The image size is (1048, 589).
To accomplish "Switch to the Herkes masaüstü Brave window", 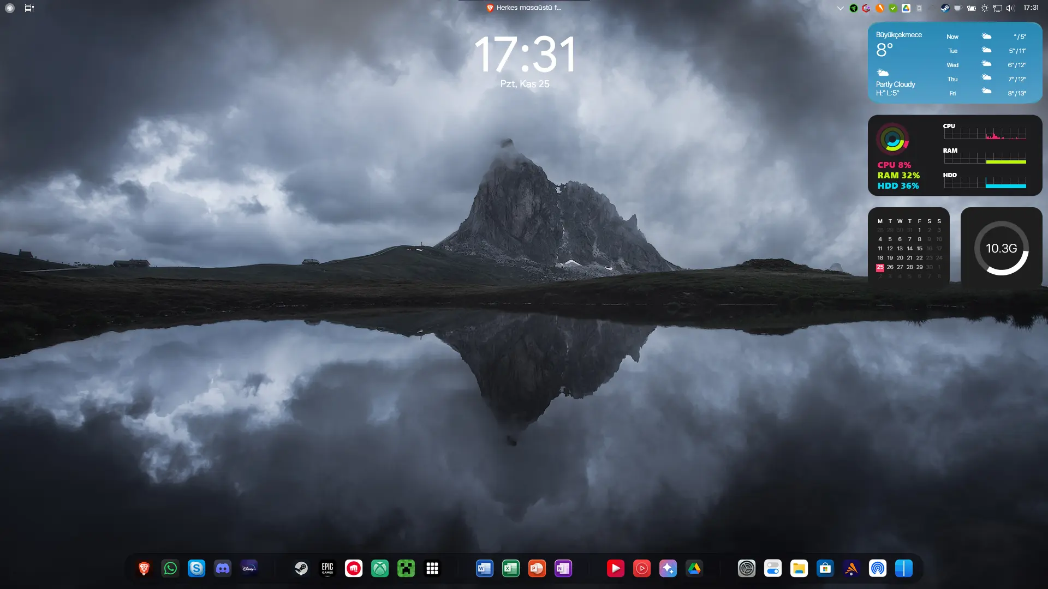I will tap(524, 8).
